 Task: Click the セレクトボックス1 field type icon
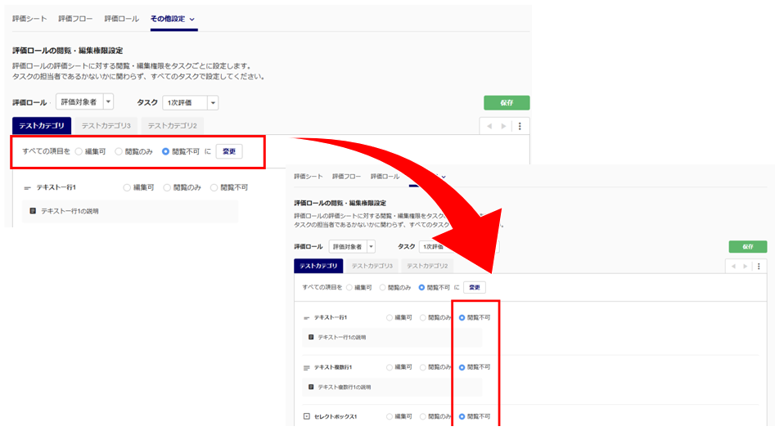point(307,416)
